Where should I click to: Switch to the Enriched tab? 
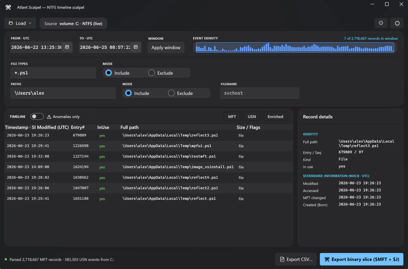click(275, 117)
